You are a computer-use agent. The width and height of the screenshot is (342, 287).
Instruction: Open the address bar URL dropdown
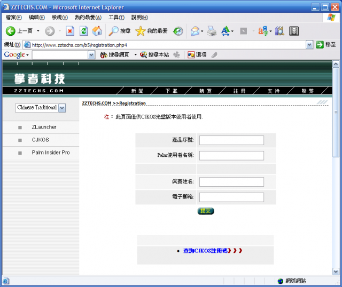click(x=309, y=45)
